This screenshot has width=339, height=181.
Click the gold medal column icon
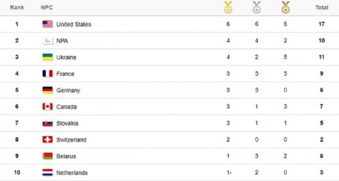click(x=228, y=7)
